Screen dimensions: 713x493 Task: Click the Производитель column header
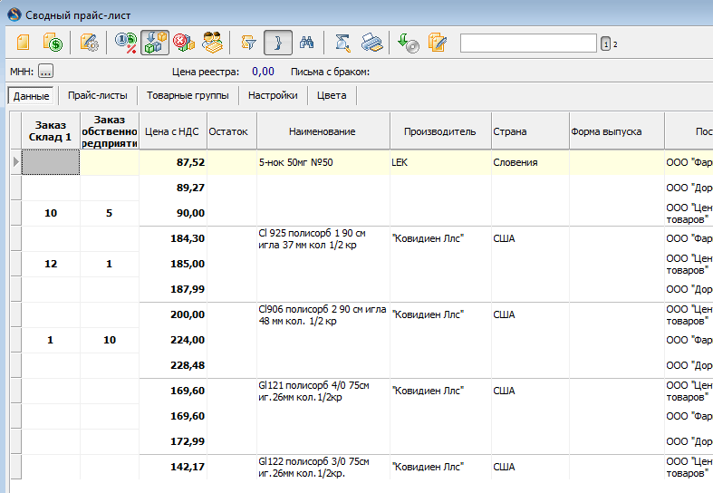coord(440,131)
